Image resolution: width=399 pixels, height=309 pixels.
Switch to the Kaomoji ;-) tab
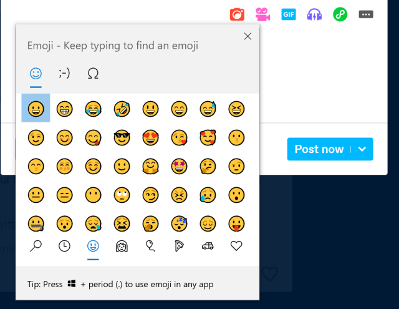tap(64, 74)
